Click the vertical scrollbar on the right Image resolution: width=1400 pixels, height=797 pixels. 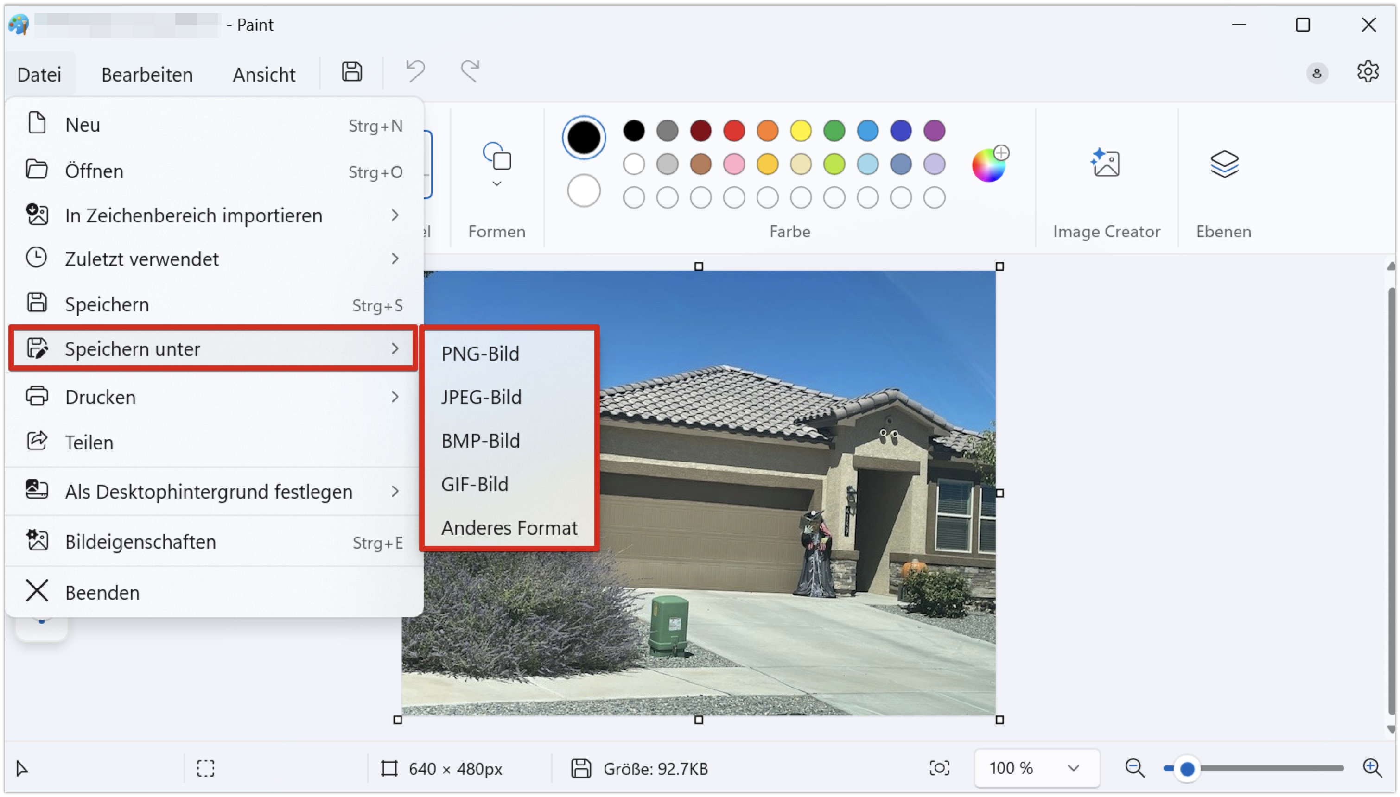tap(1391, 493)
